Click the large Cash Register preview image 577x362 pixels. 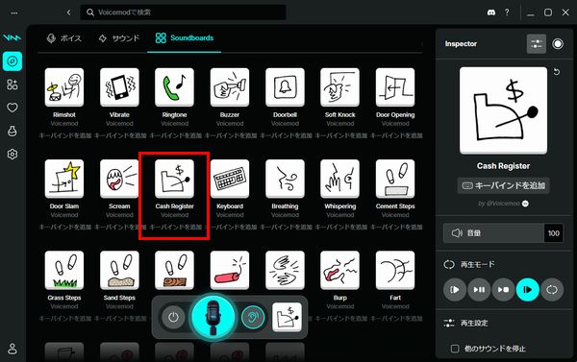coord(503,109)
